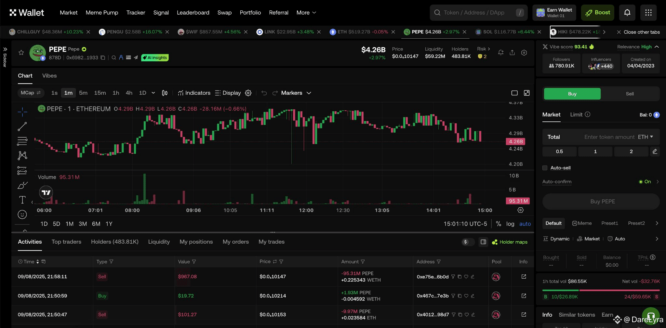Close other tabs

638,32
